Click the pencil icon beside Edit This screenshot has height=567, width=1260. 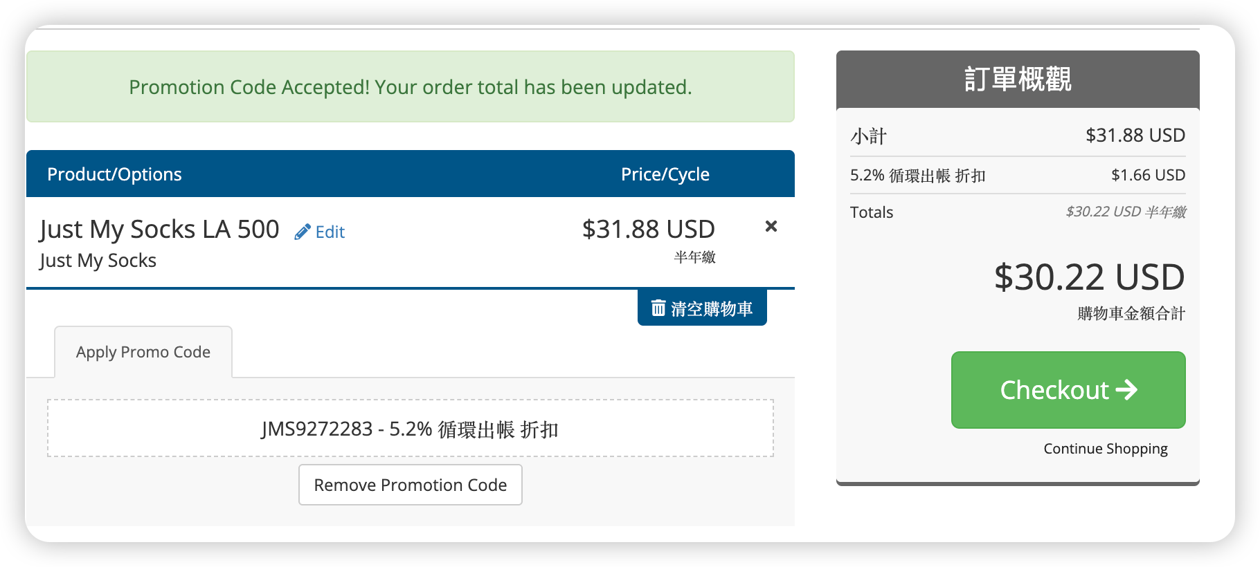(302, 232)
